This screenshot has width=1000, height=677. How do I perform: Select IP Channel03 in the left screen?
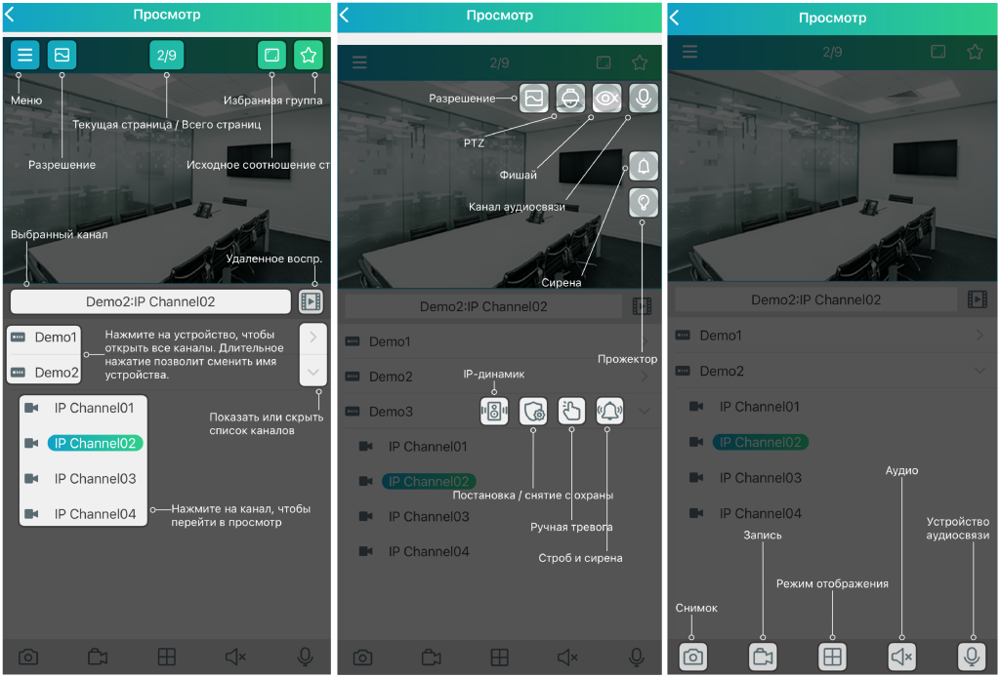[x=95, y=479]
